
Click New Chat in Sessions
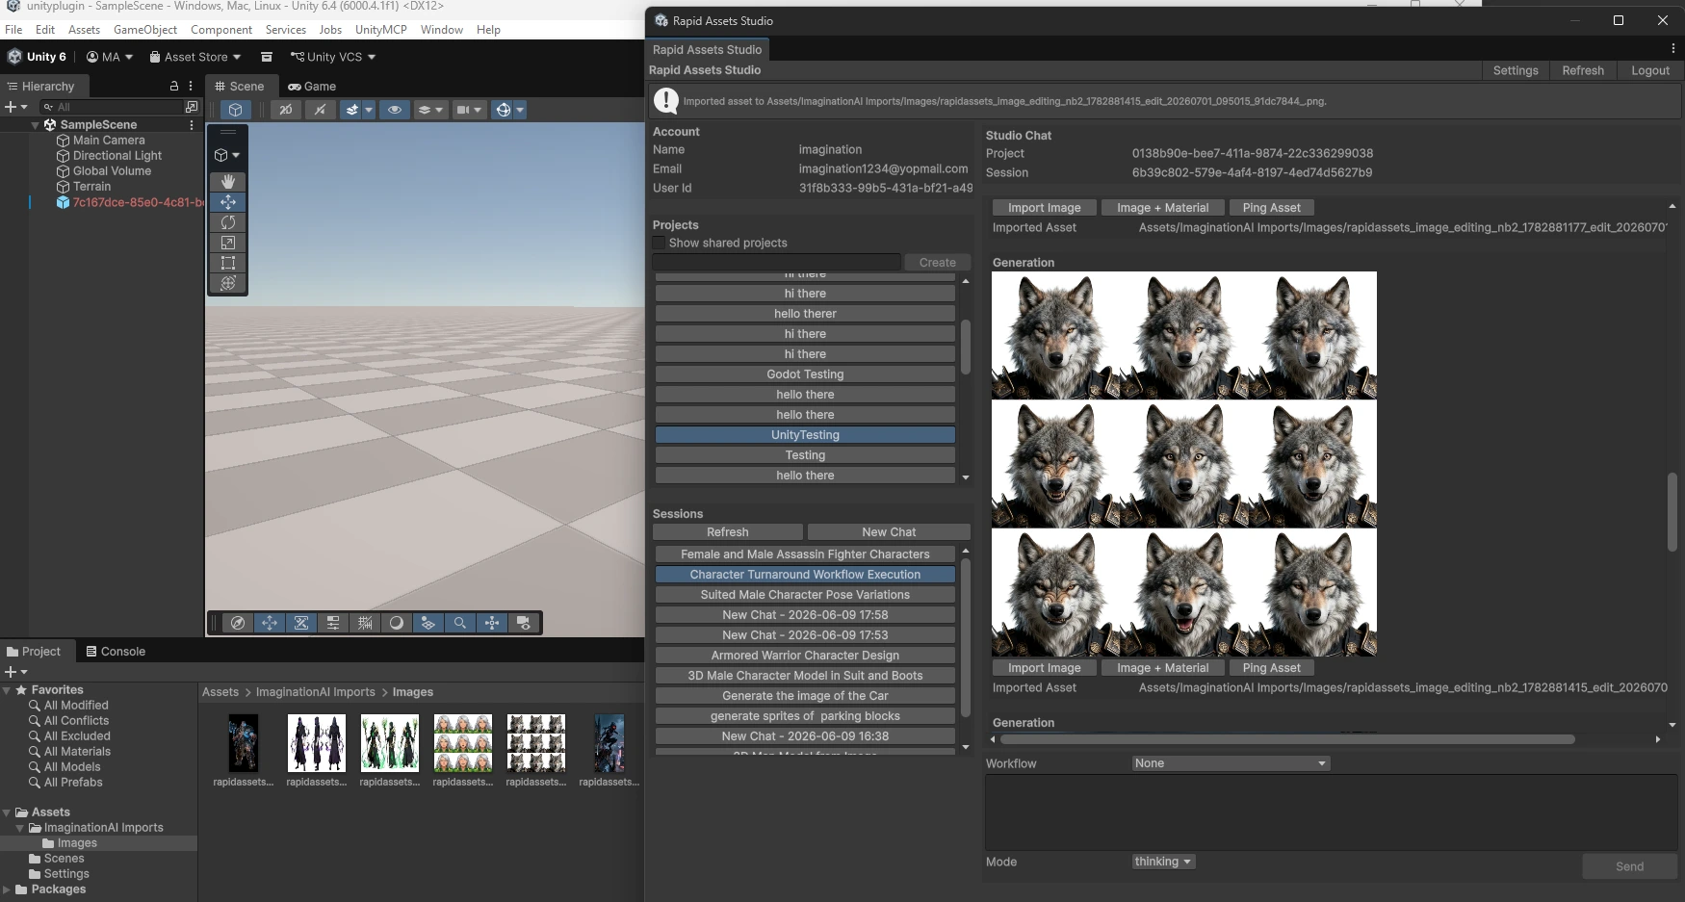coord(889,532)
